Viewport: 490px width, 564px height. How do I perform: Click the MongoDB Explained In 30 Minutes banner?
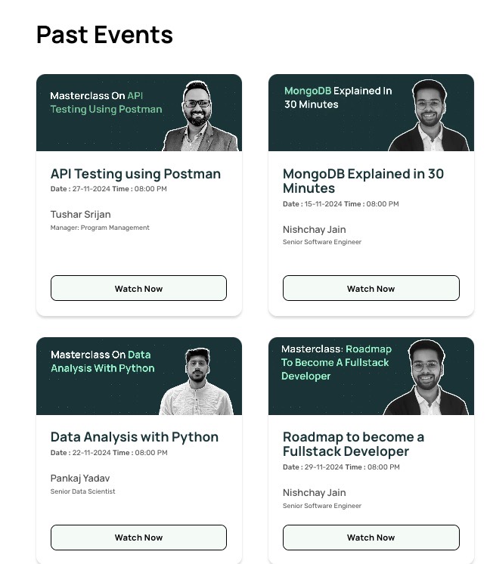(371, 113)
